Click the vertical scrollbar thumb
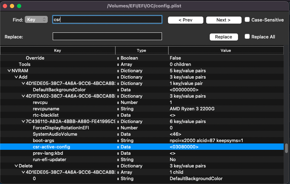The image size is (290, 184). pos(286,148)
